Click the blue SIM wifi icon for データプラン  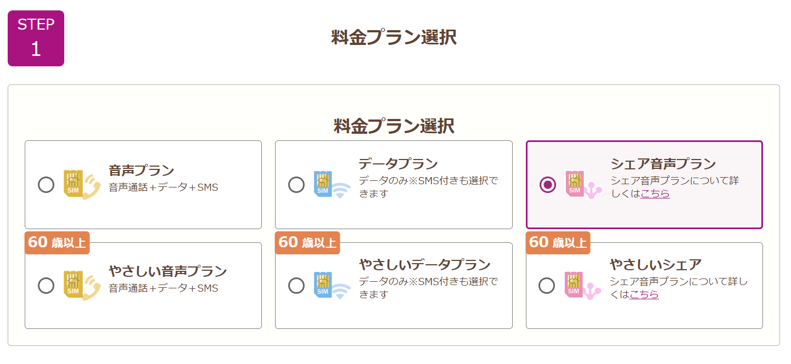[x=332, y=185]
